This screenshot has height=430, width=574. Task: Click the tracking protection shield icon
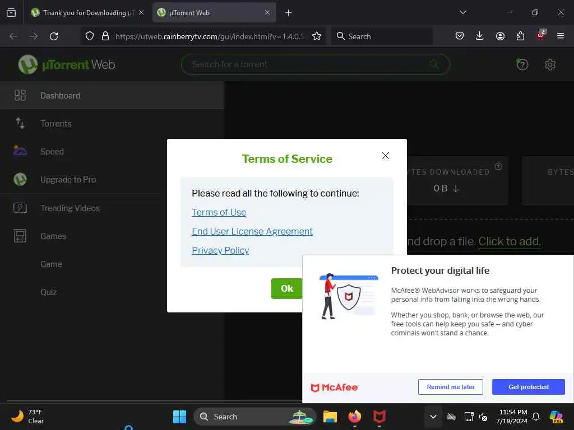(90, 36)
